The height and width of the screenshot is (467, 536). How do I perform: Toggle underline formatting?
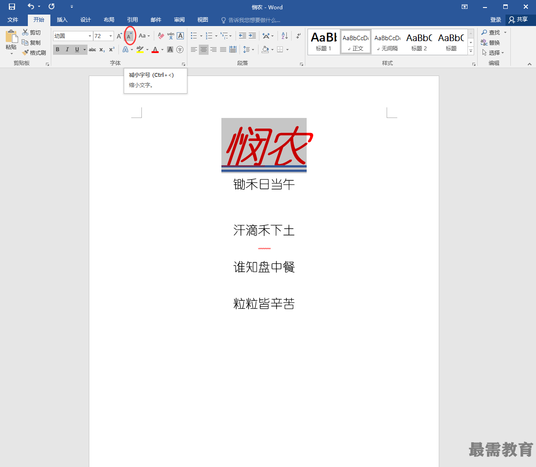point(77,49)
